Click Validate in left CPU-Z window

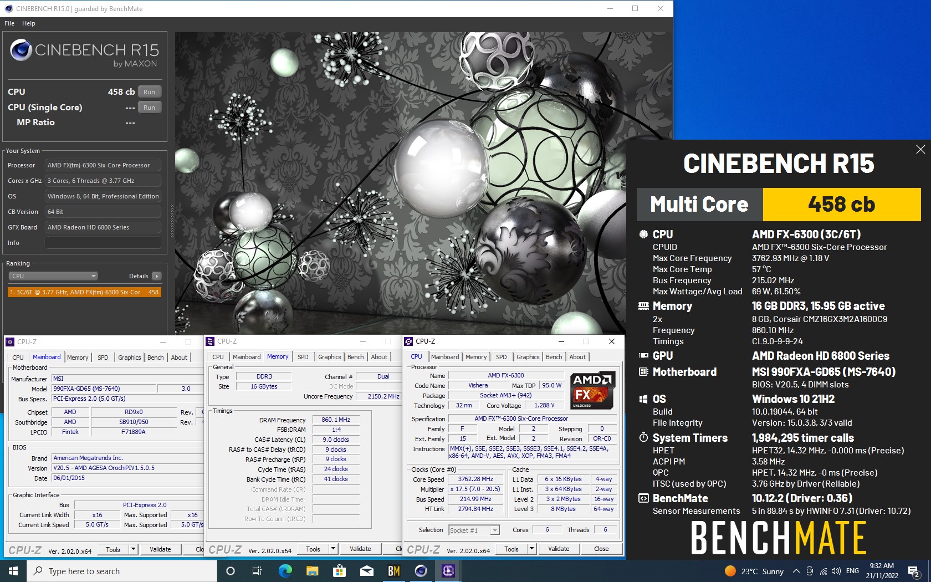pyautogui.click(x=160, y=549)
